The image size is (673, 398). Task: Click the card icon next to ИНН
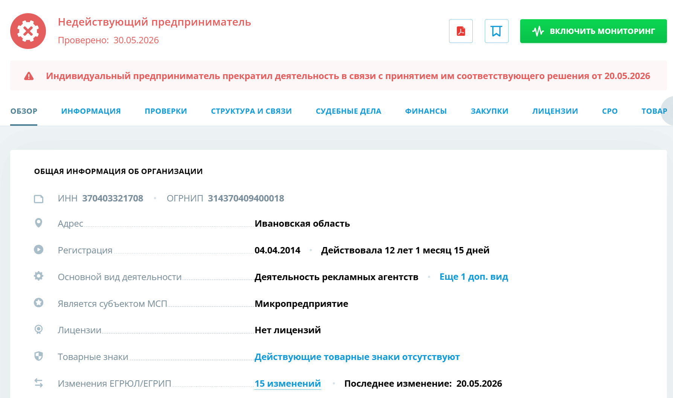(x=39, y=199)
